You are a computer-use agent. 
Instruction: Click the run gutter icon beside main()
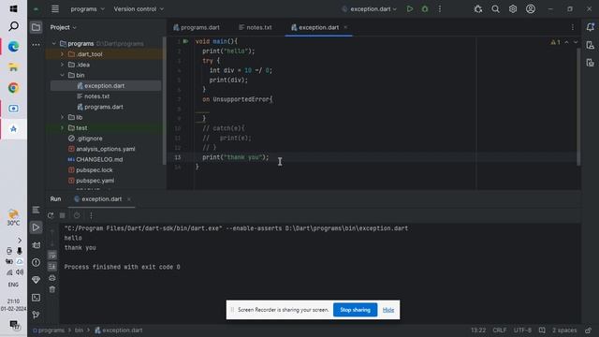coord(185,41)
